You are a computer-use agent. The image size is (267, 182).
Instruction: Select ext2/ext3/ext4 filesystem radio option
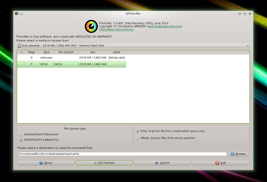point(21,134)
